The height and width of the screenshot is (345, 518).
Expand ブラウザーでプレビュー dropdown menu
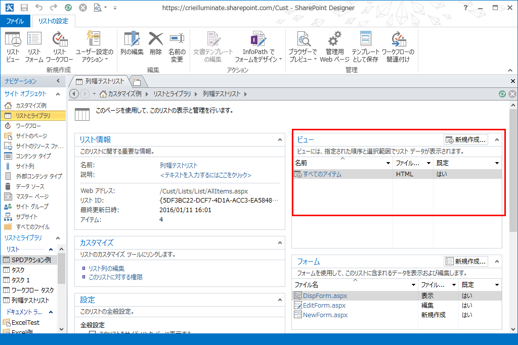303,55
